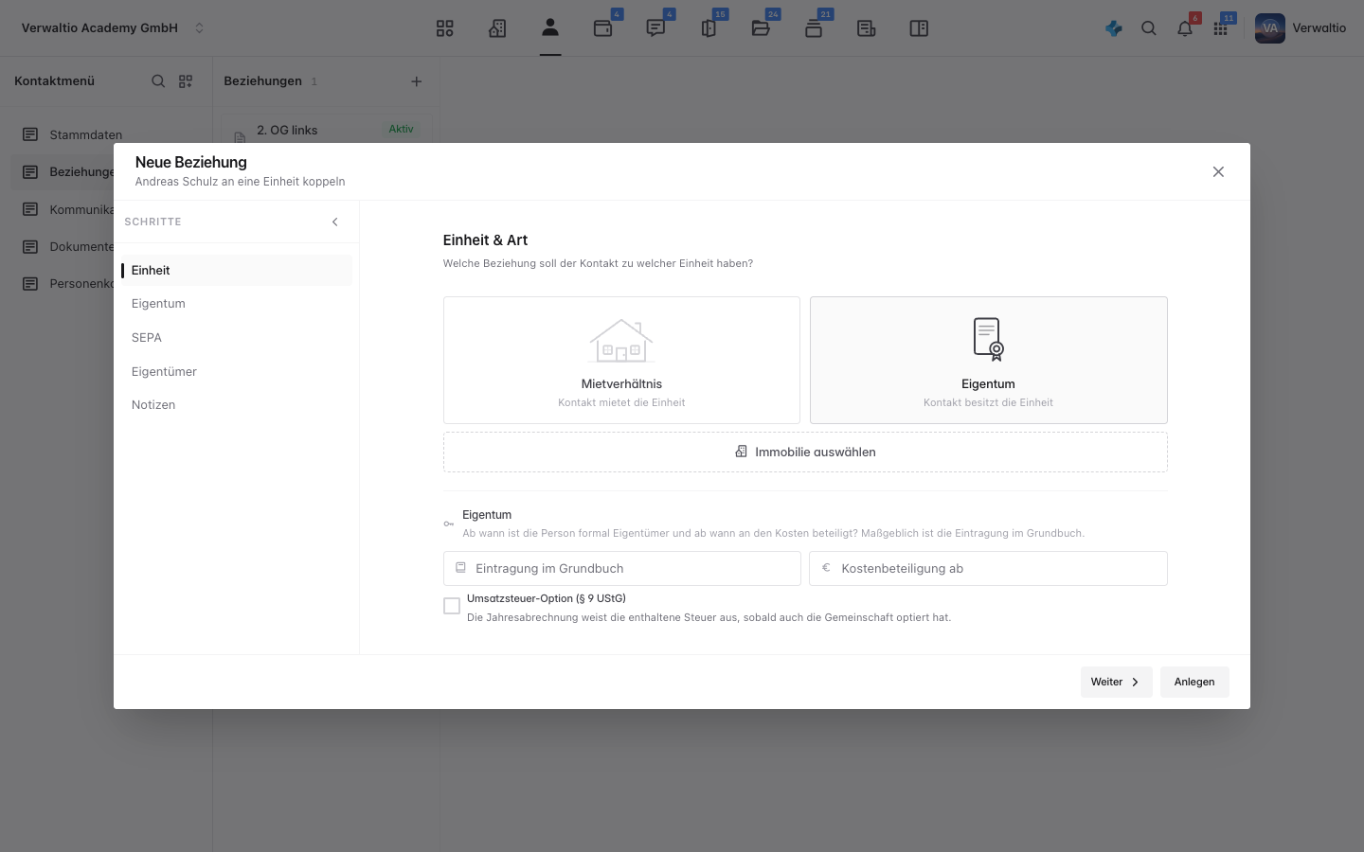Close the Neue Beziehung dialog
The height and width of the screenshot is (852, 1364).
[1219, 171]
